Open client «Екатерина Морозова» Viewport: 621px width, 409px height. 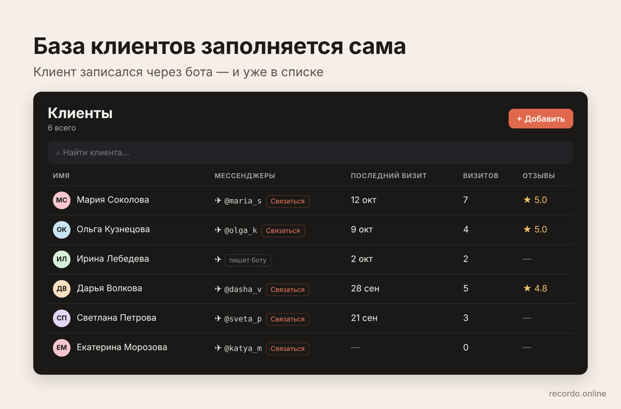122,347
